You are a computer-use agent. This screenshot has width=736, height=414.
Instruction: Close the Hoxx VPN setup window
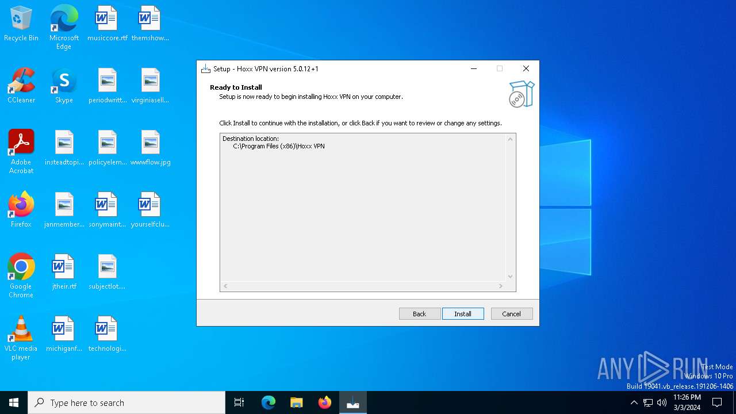point(526,68)
